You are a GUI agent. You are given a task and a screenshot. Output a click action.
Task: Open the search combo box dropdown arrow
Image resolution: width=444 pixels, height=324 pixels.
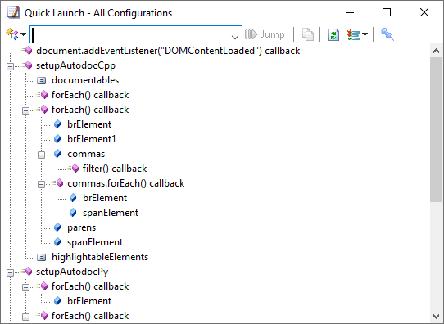235,37
